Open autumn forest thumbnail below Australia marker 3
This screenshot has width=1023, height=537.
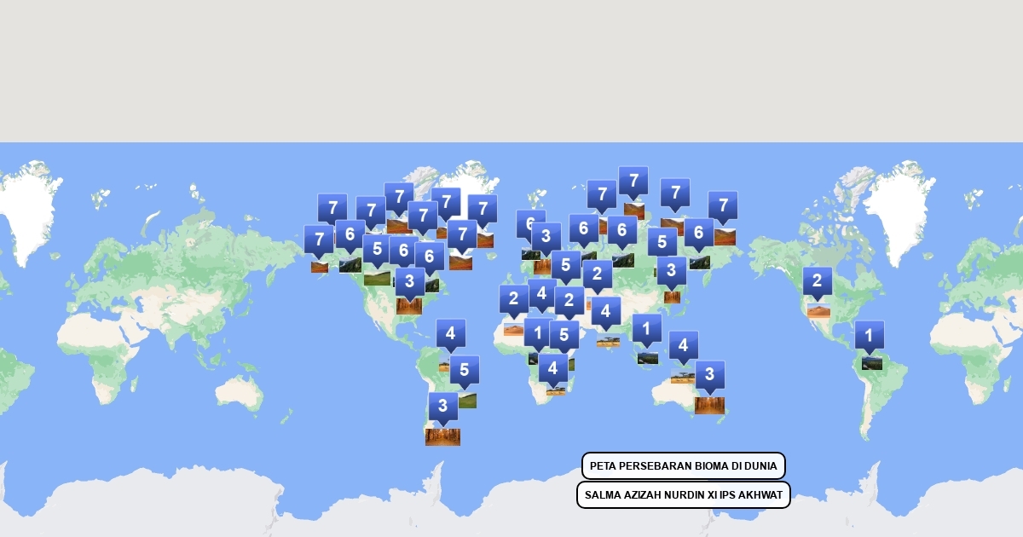coord(709,405)
